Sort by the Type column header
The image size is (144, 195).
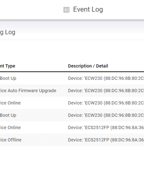[7, 66]
